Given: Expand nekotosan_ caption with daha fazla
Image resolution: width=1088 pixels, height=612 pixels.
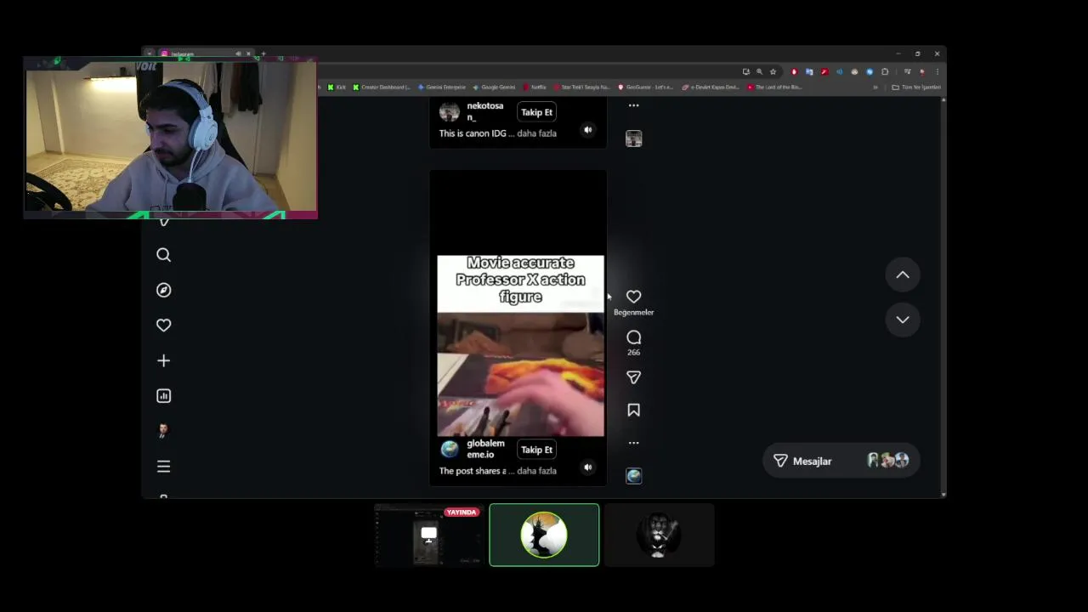Looking at the screenshot, I should [536, 133].
